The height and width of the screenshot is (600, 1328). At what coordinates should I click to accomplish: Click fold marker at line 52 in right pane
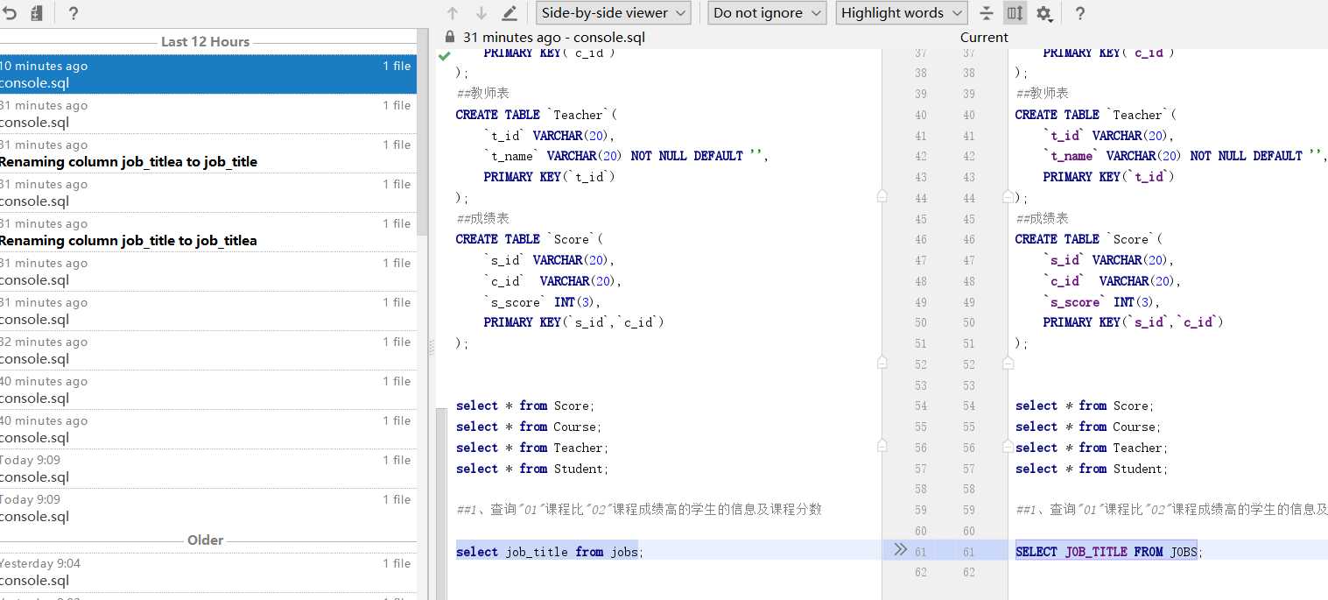1008,362
